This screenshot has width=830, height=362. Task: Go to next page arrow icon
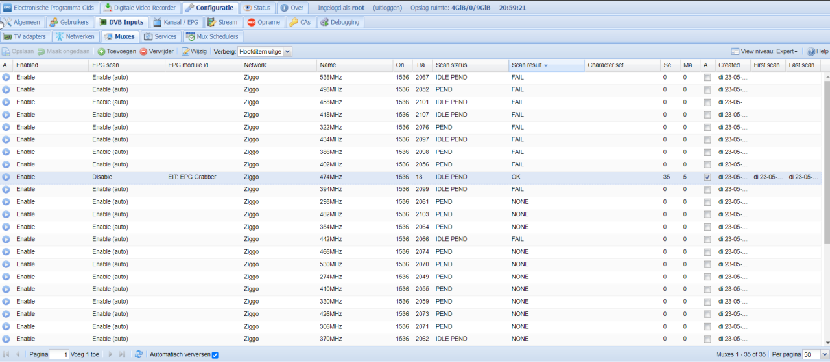pos(110,354)
